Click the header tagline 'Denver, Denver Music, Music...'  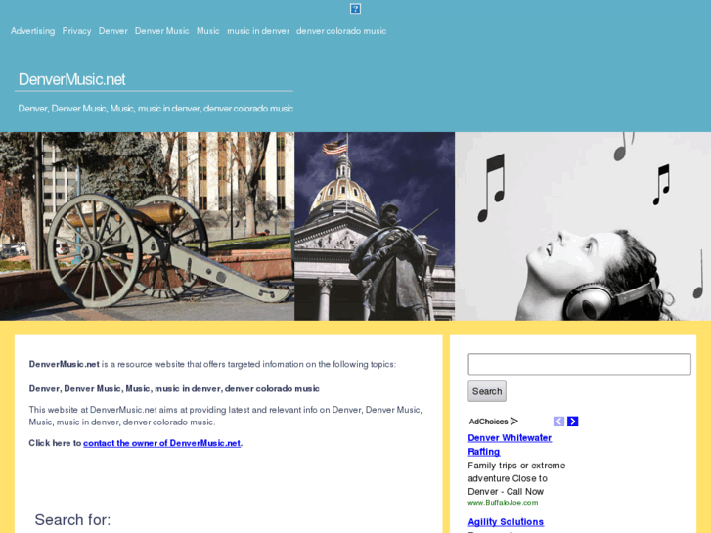pos(156,109)
